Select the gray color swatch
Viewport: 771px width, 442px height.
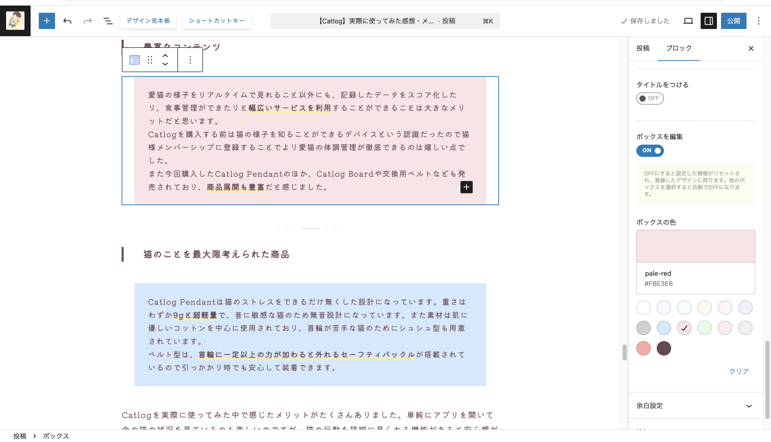(644, 328)
